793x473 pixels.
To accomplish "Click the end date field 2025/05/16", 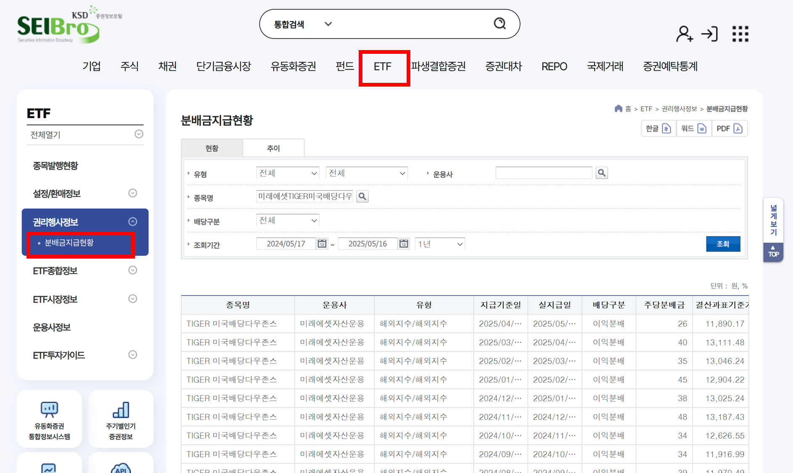I will (x=367, y=244).
